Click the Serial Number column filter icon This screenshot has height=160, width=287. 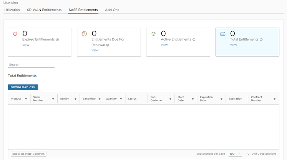(53, 99)
